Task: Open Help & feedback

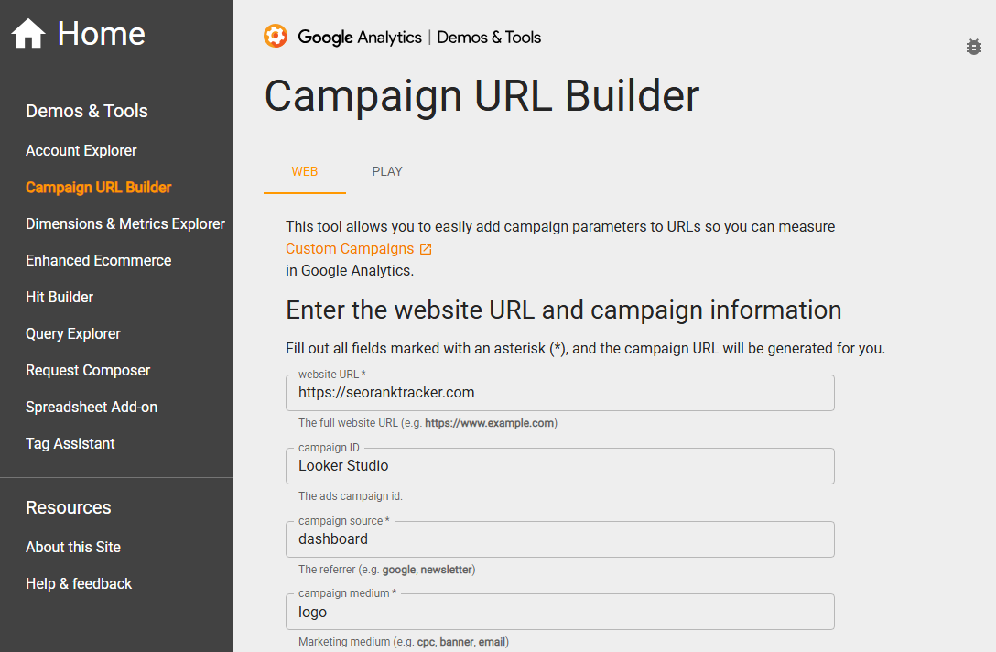Action: pyautogui.click(x=79, y=583)
